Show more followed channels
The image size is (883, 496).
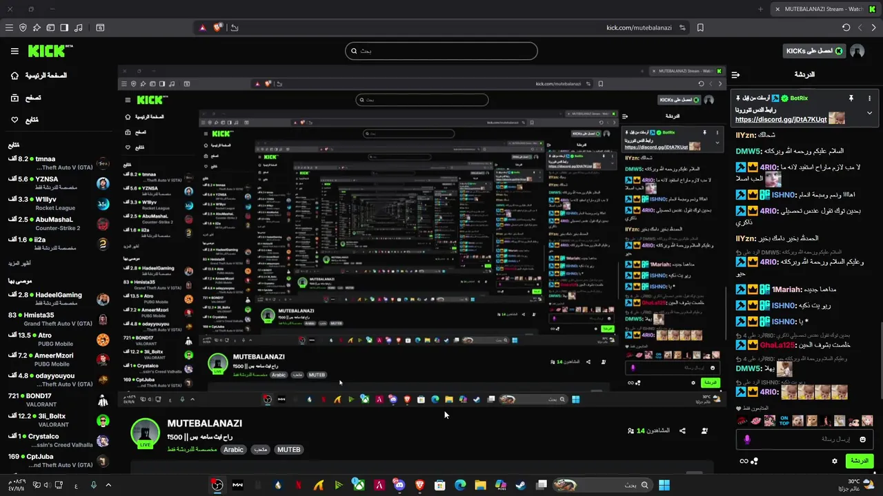[19, 263]
